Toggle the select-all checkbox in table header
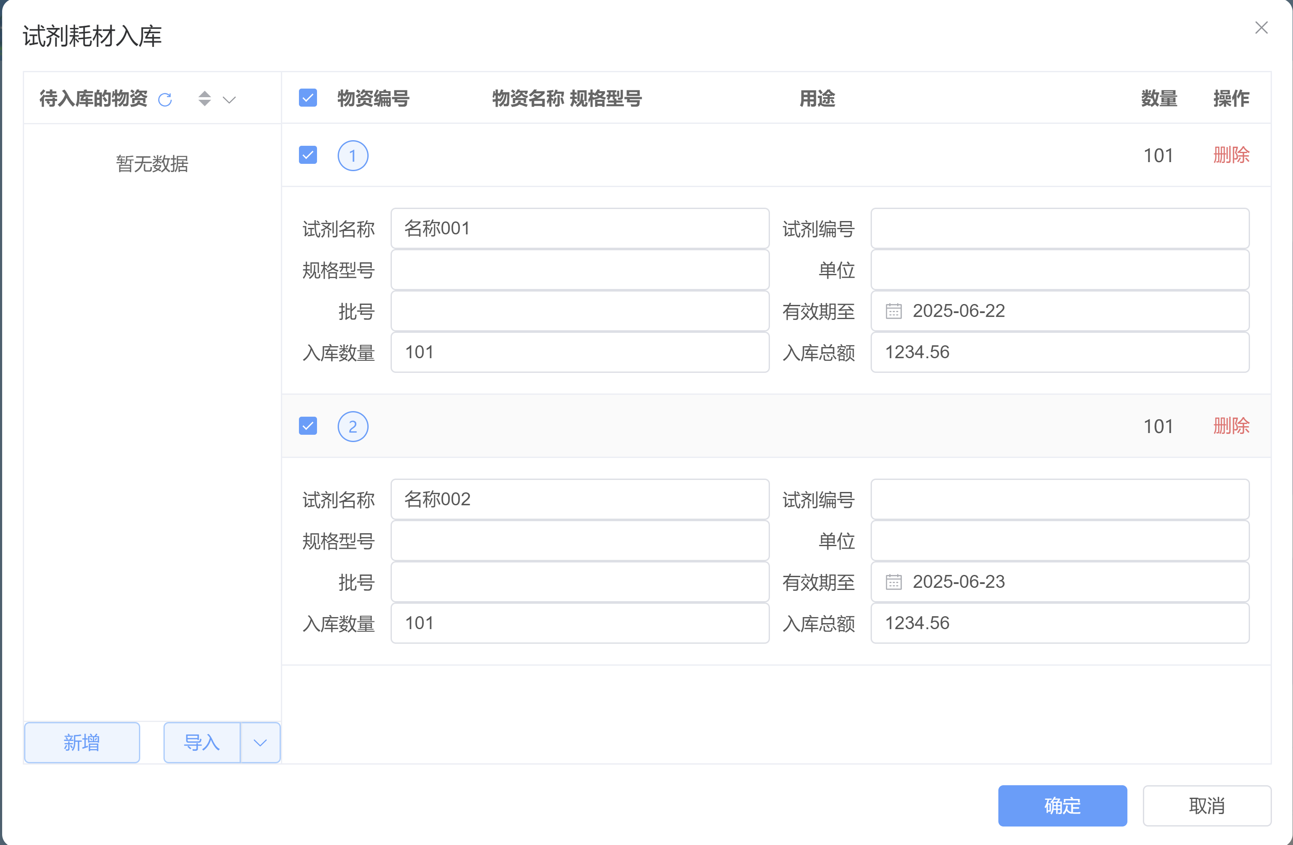The width and height of the screenshot is (1293, 845). (x=308, y=98)
